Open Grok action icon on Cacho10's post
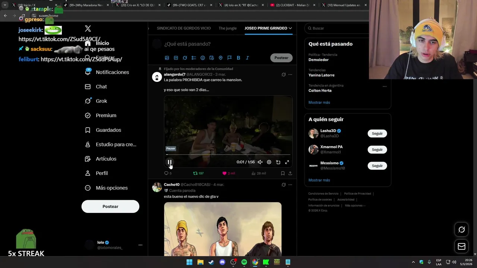 pos(284,185)
